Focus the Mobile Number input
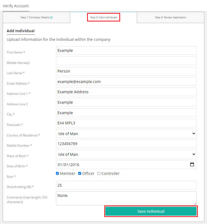This screenshot has width=207, height=224. [126, 144]
